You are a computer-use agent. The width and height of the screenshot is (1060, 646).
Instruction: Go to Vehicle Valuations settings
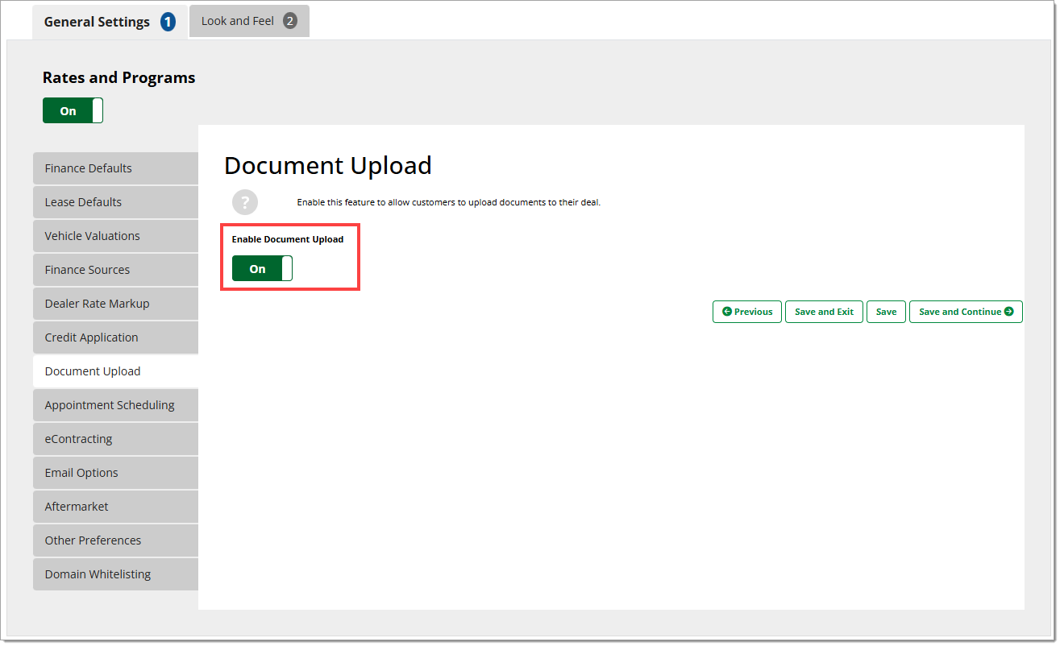115,236
